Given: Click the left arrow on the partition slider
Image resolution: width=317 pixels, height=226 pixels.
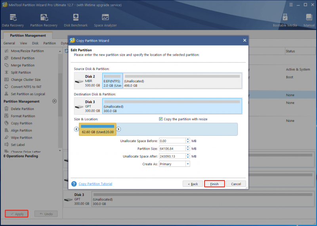Looking at the screenshot, I should (x=76, y=129).
